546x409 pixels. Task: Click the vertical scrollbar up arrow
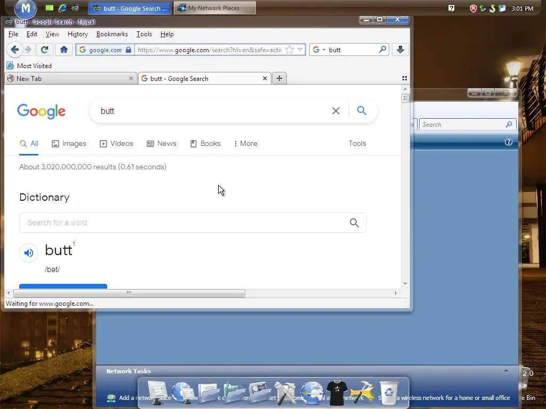coord(405,89)
